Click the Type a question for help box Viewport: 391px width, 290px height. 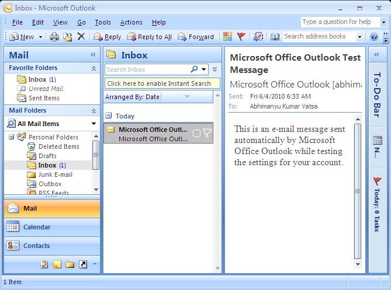tap(341, 22)
